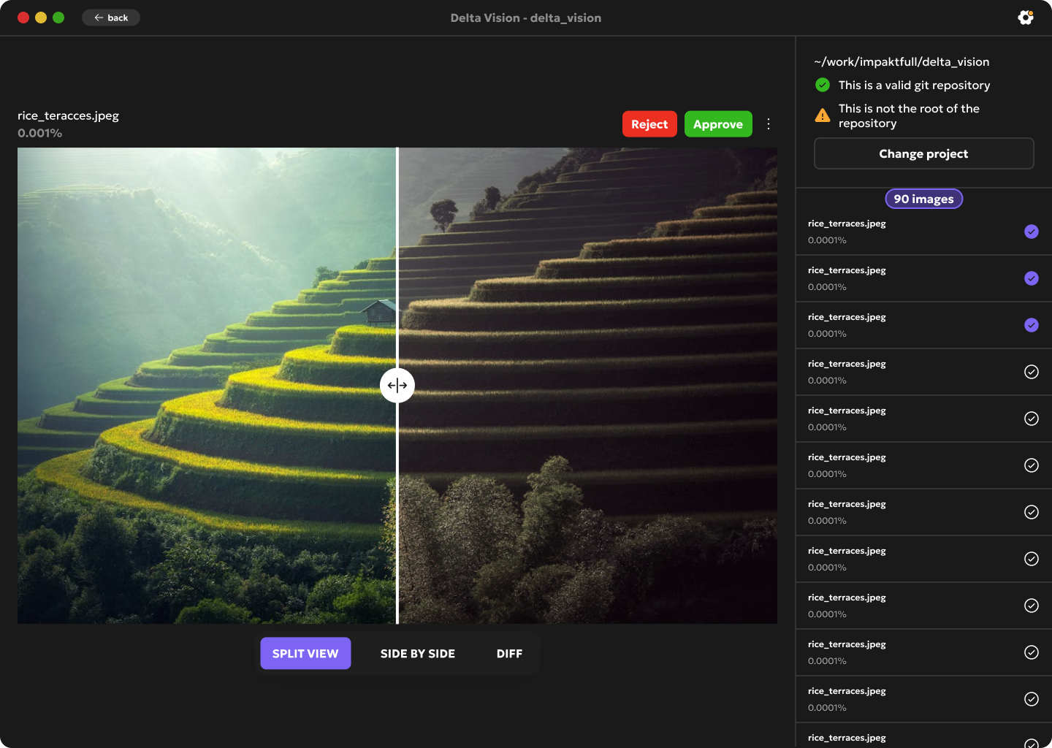Click the green valid repository checkmark icon
The width and height of the screenshot is (1052, 748).
point(823,85)
